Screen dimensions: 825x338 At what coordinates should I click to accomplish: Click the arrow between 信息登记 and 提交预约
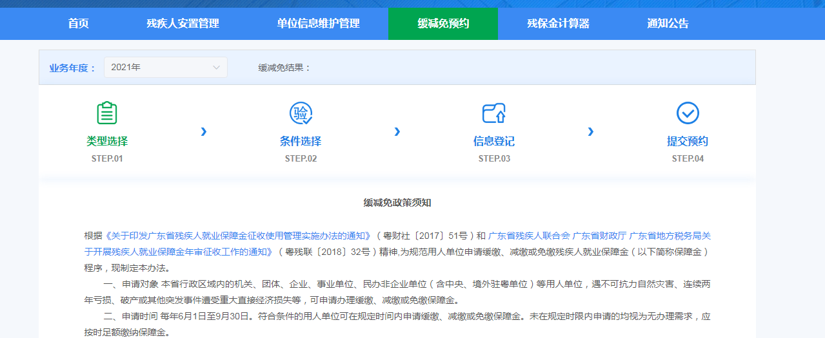coord(591,132)
